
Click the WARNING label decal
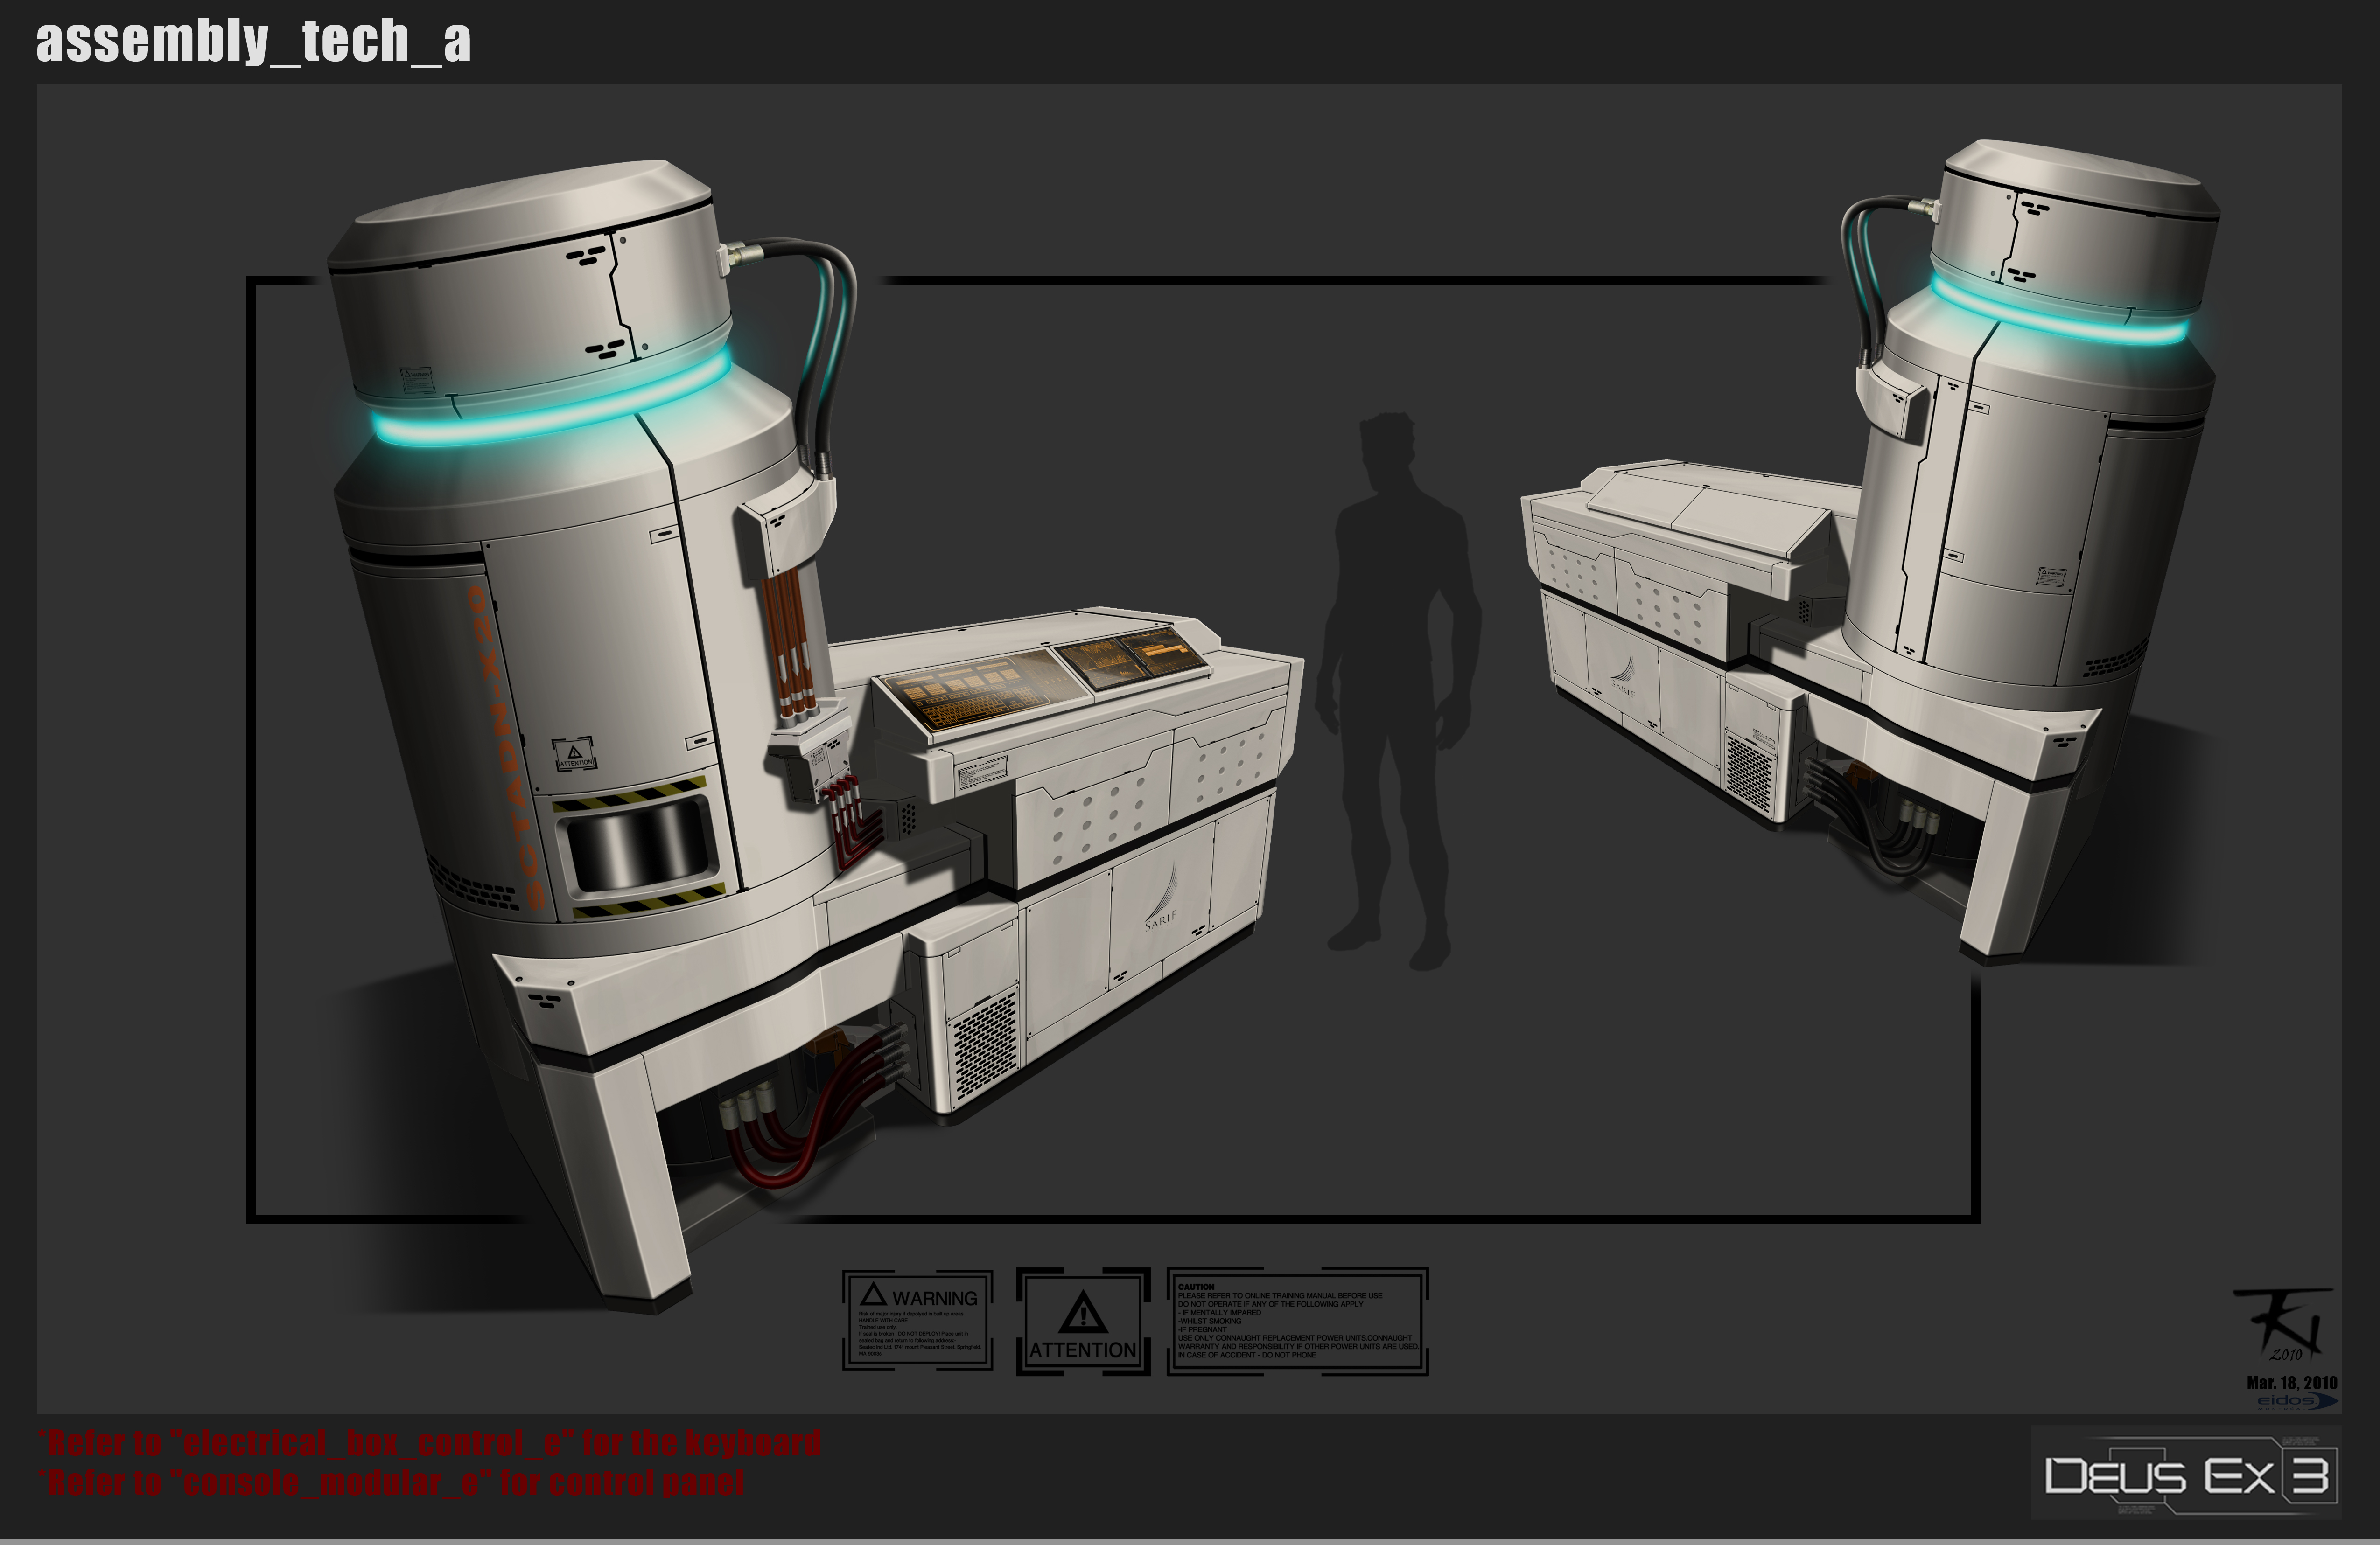918,1320
